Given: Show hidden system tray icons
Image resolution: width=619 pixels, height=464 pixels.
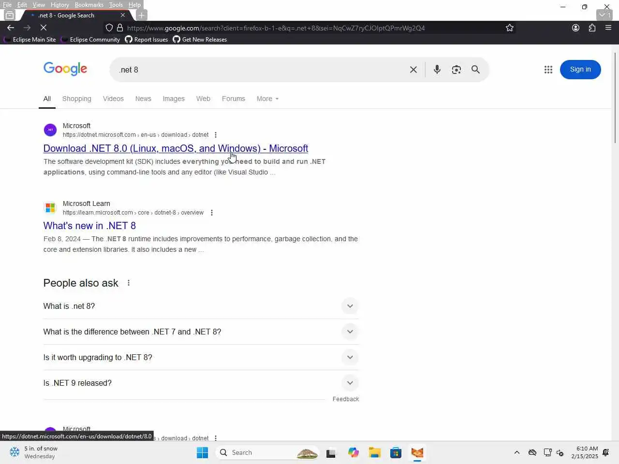Looking at the screenshot, I should click(x=517, y=452).
